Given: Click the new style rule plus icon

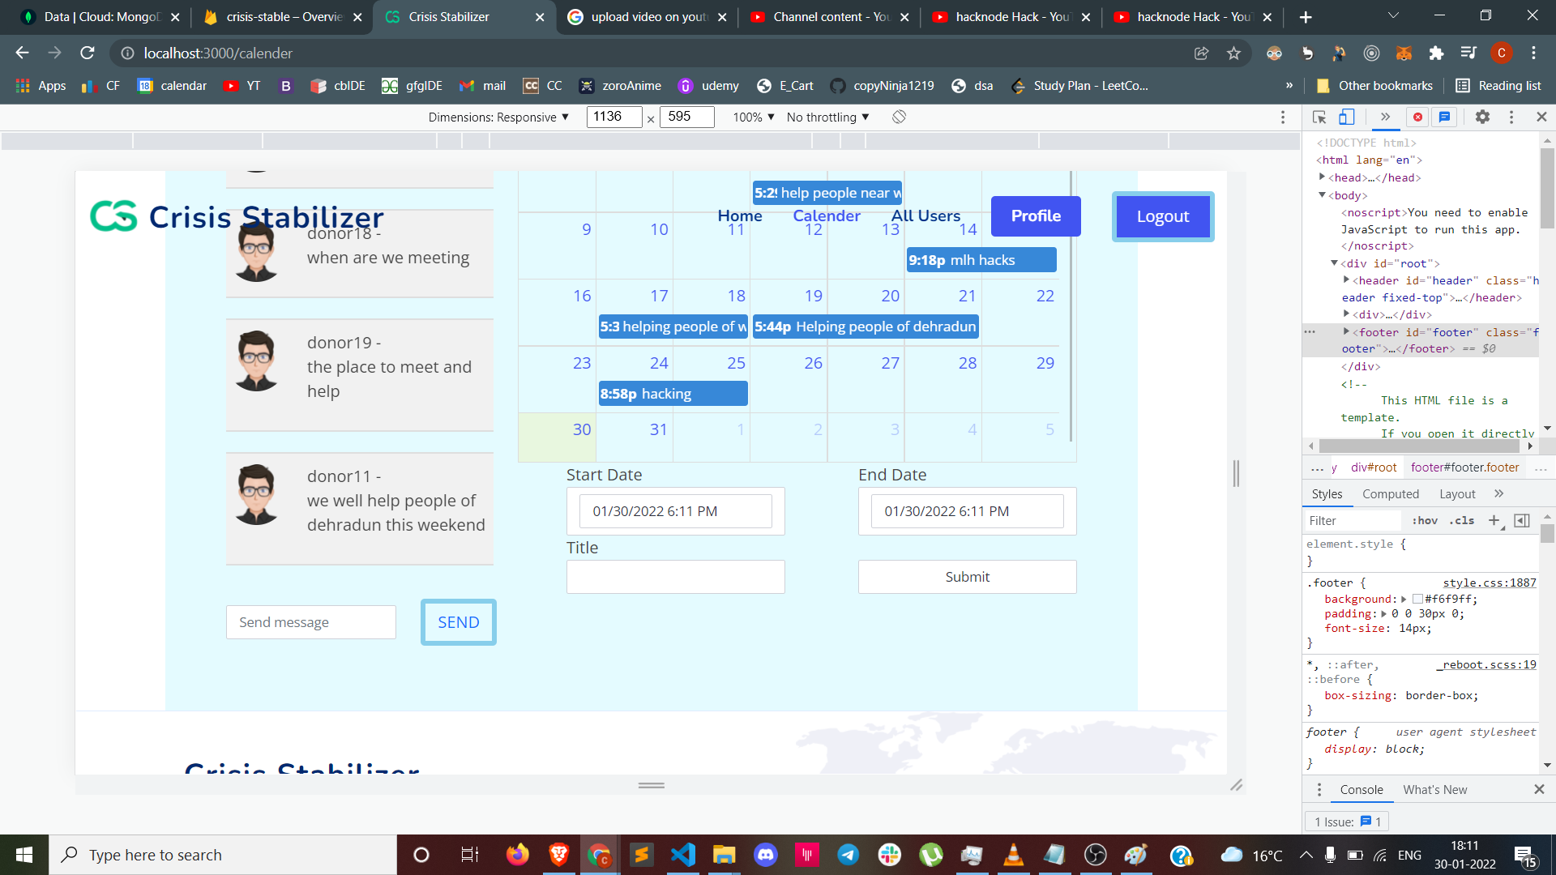Looking at the screenshot, I should tap(1494, 521).
